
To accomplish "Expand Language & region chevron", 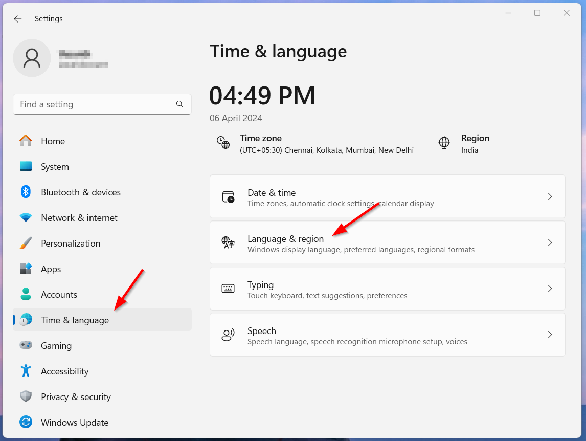I will pyautogui.click(x=550, y=242).
